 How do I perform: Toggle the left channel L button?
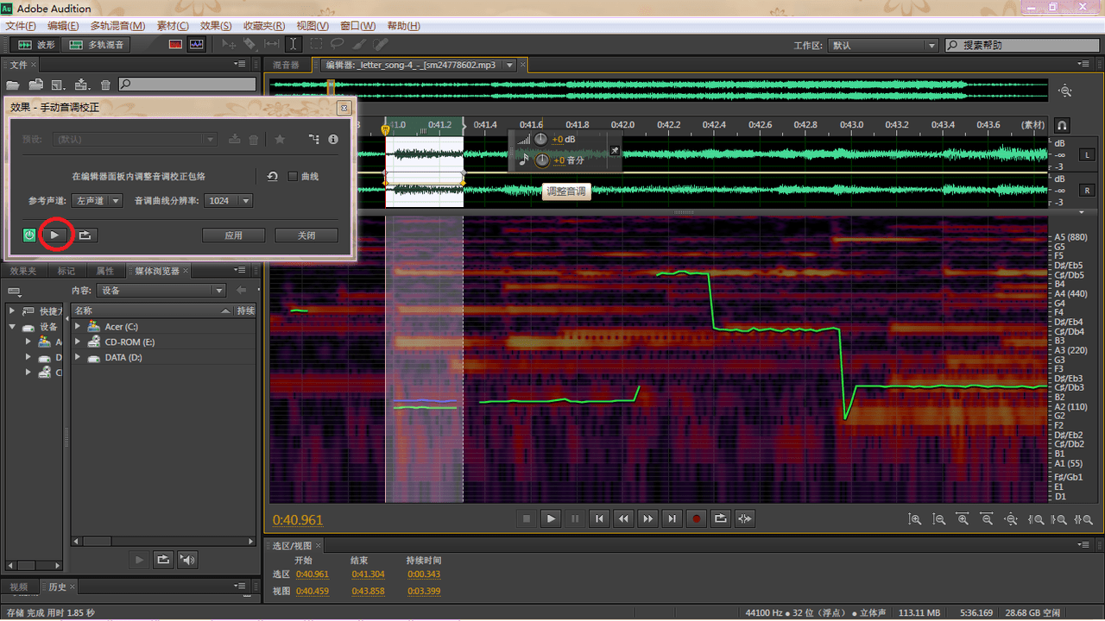(1087, 155)
